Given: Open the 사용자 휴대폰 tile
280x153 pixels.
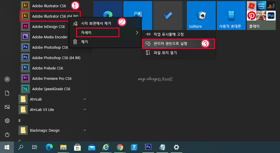Looking at the screenshot, I should click(231, 15).
